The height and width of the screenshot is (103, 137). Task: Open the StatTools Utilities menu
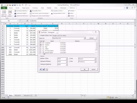coord(72,11)
